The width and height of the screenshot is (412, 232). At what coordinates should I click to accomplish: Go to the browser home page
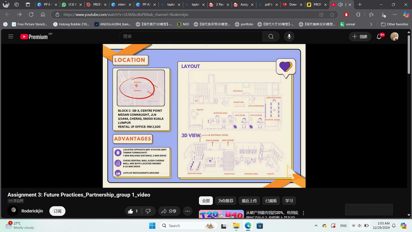[43, 14]
